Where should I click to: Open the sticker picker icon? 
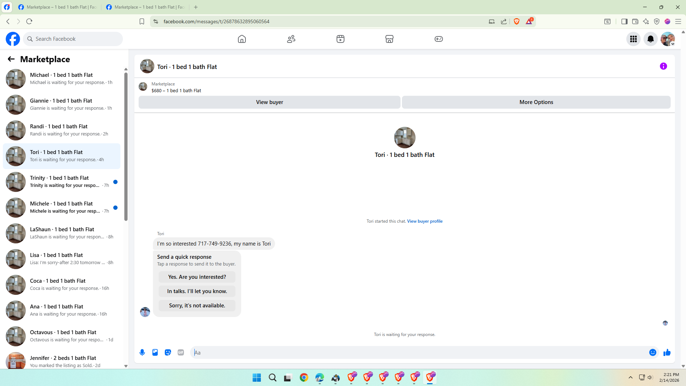(168, 352)
